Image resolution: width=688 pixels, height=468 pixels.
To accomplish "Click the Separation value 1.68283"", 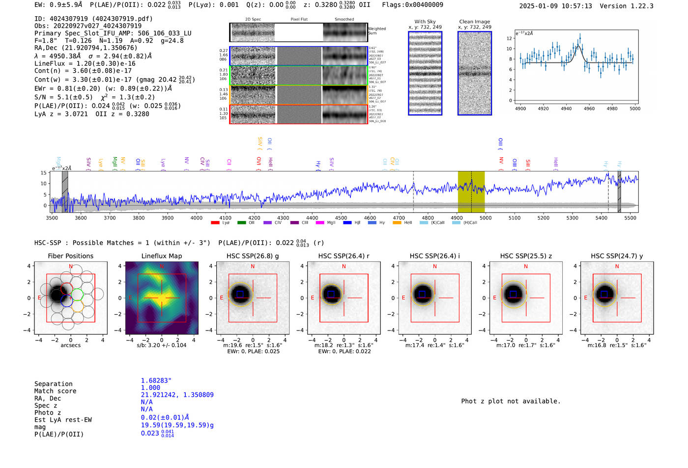I will pyautogui.click(x=156, y=381).
